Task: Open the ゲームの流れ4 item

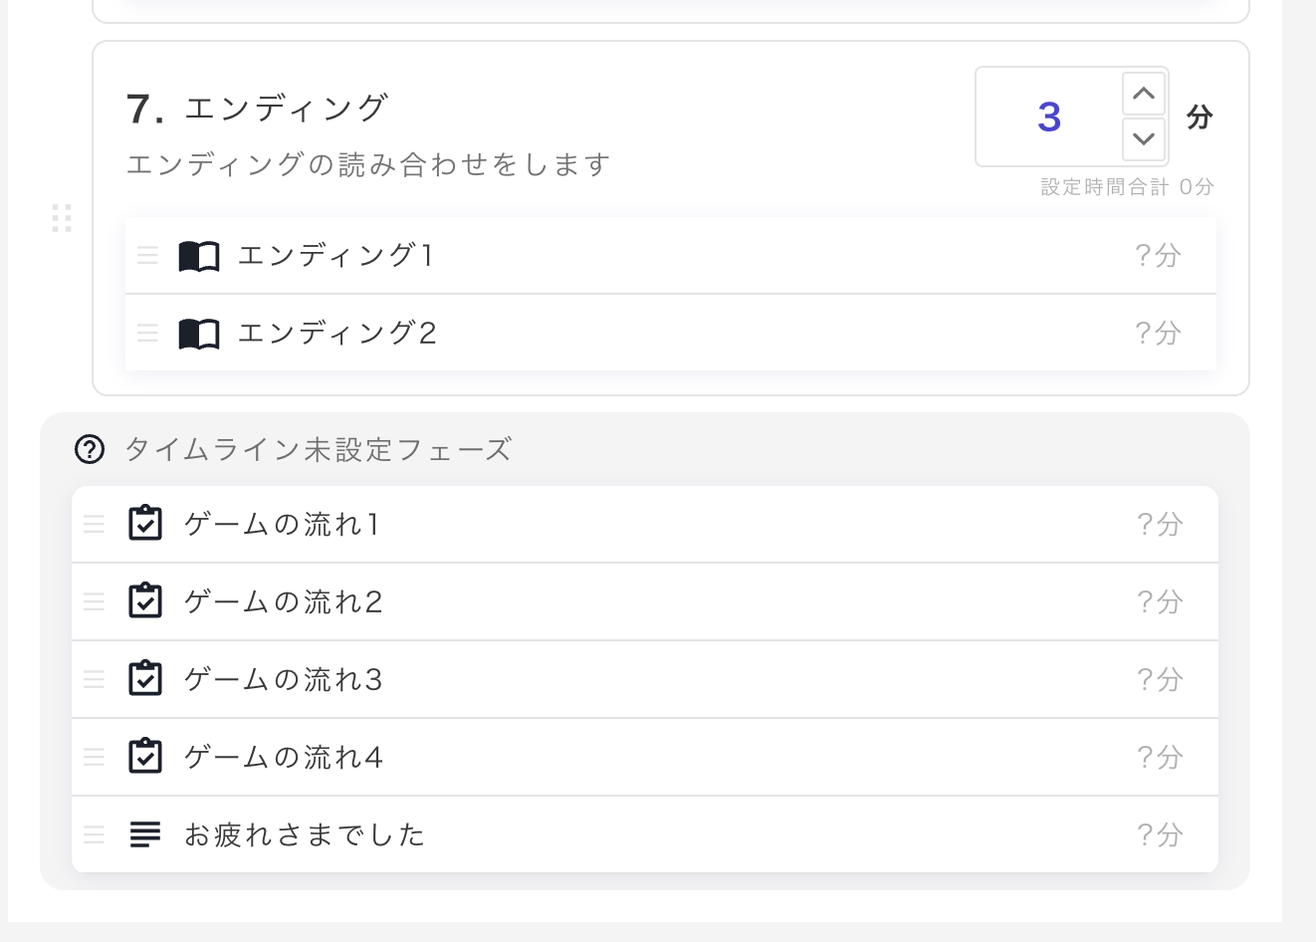Action: tap(284, 758)
